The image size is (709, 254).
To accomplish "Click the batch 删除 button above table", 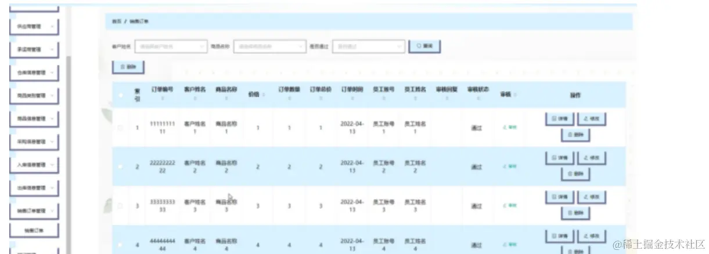I will coord(128,67).
